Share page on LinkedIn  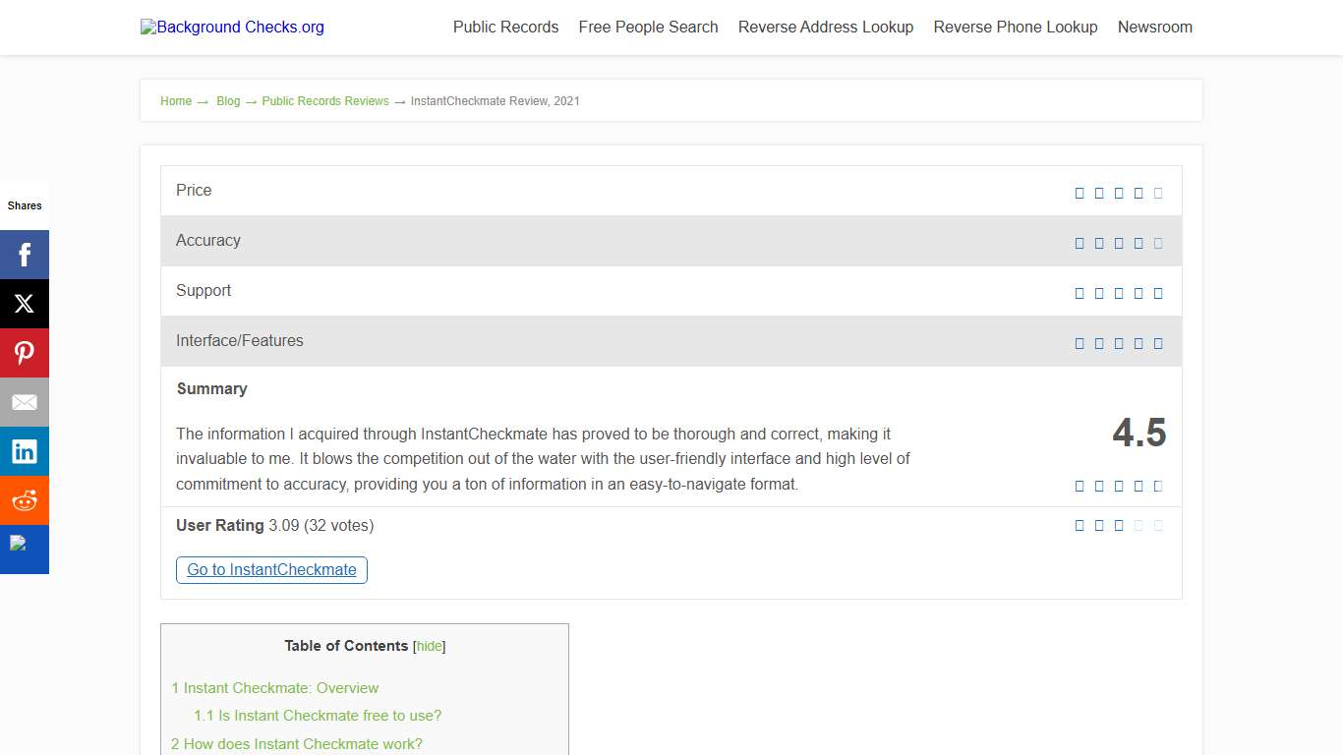point(25,451)
